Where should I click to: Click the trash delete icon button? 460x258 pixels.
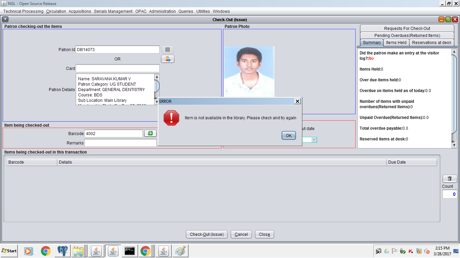pos(450,179)
